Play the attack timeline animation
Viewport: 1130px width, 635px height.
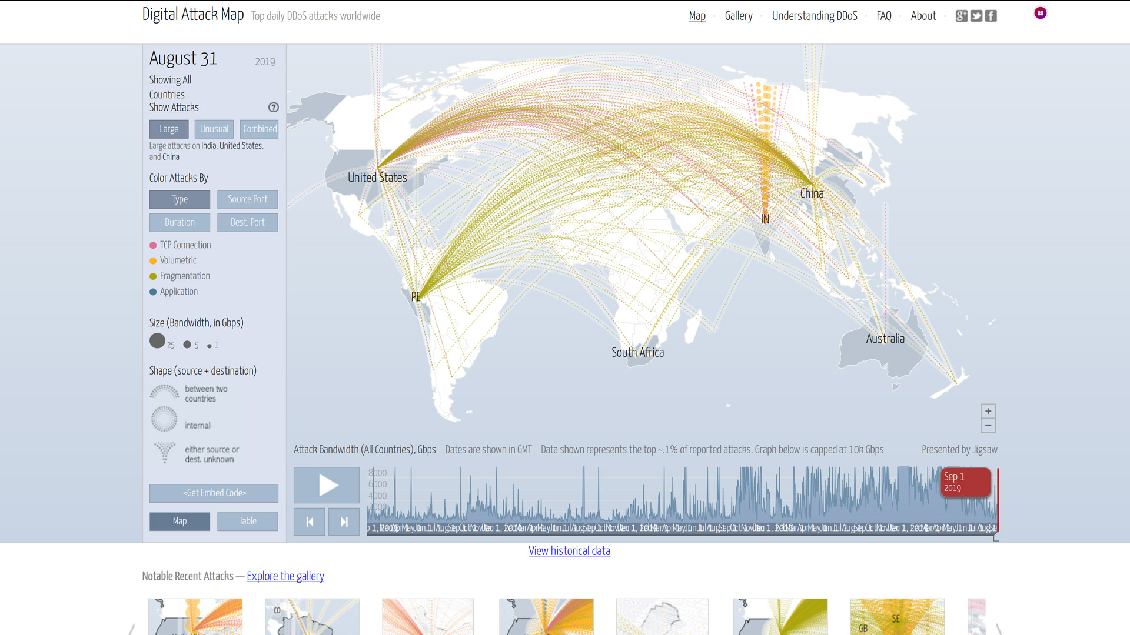[327, 485]
